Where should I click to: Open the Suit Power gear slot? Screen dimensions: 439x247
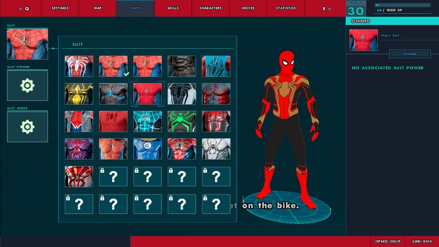click(x=27, y=86)
